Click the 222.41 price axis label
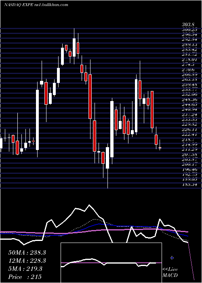The height and width of the screenshot is (283, 202). [x=189, y=135]
